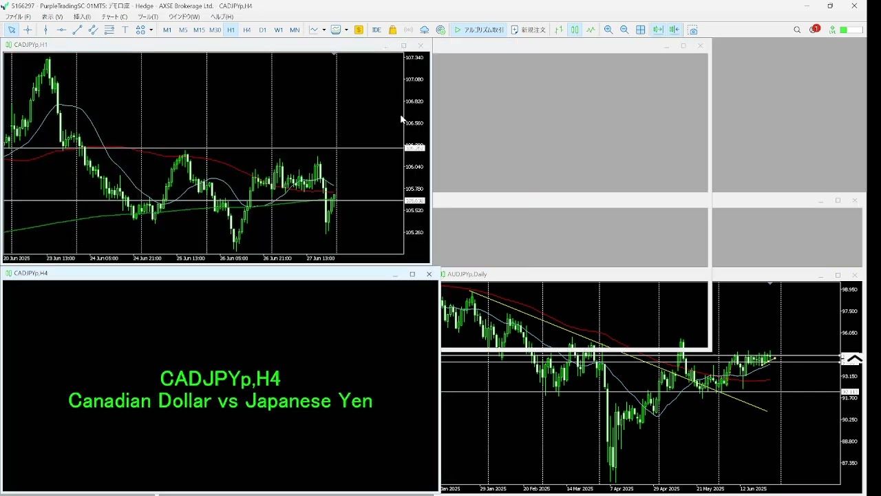Switch timeframe to H4
The width and height of the screenshot is (881, 496).
[x=246, y=30]
